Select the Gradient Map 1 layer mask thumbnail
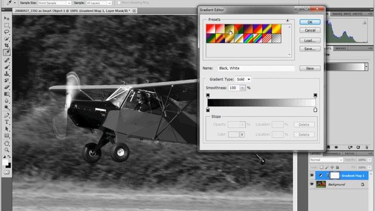The image size is (375, 211). point(335,176)
